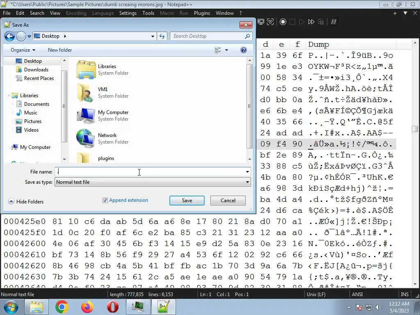Open the Settings menu
420x315 pixels.
pyautogui.click(x=128, y=13)
